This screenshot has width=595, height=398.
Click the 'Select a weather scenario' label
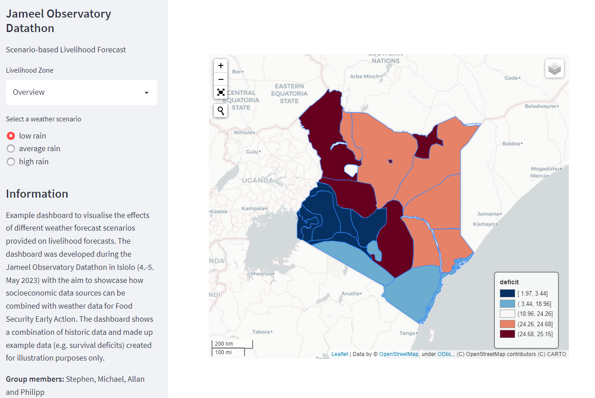43,119
